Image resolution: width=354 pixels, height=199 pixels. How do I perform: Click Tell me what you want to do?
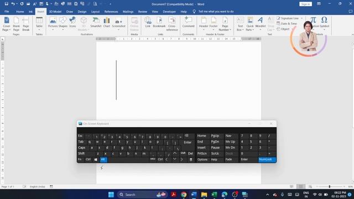pos(216,12)
